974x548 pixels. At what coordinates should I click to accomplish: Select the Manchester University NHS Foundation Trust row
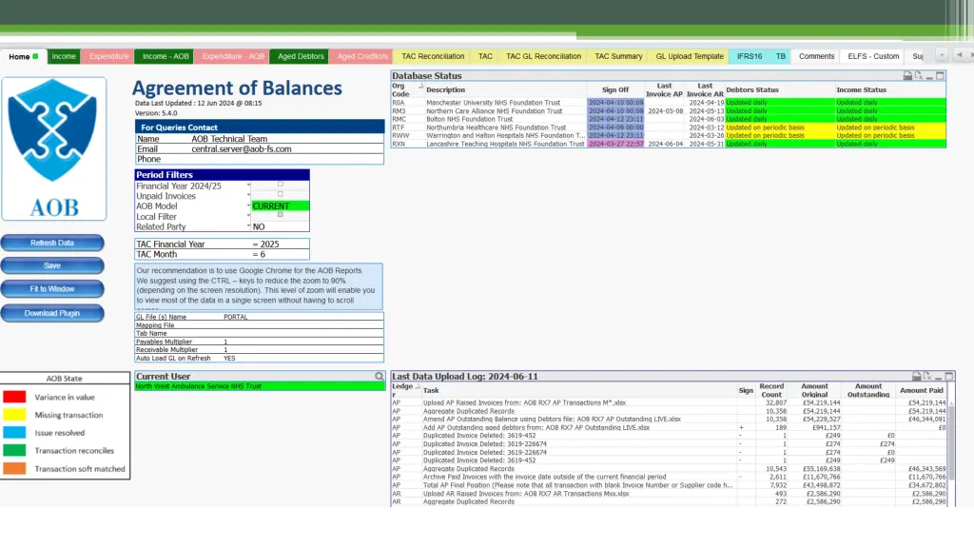(x=669, y=103)
